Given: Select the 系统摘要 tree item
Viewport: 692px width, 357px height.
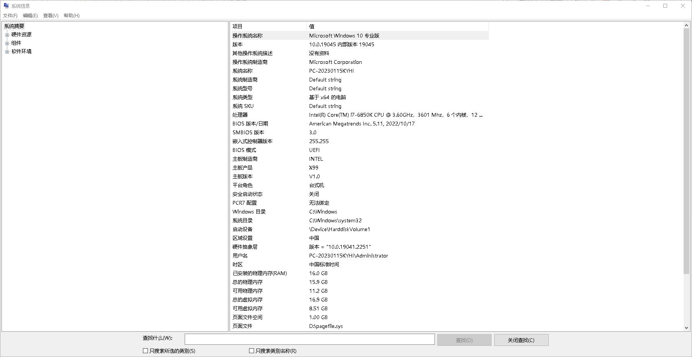Looking at the screenshot, I should (14, 26).
